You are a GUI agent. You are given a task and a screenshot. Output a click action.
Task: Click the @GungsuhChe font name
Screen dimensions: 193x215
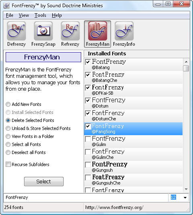[x=106, y=183]
